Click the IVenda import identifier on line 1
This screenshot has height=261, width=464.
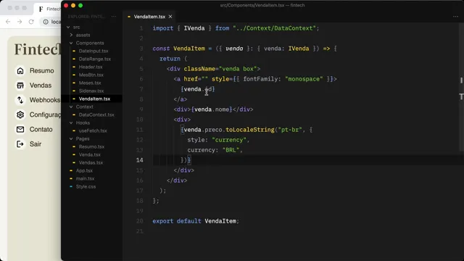(194, 28)
